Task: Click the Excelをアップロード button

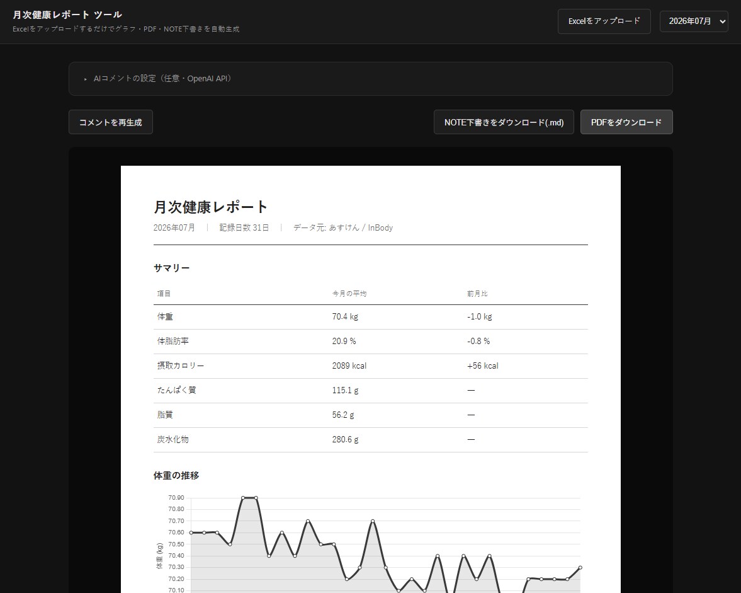Action: tap(604, 21)
